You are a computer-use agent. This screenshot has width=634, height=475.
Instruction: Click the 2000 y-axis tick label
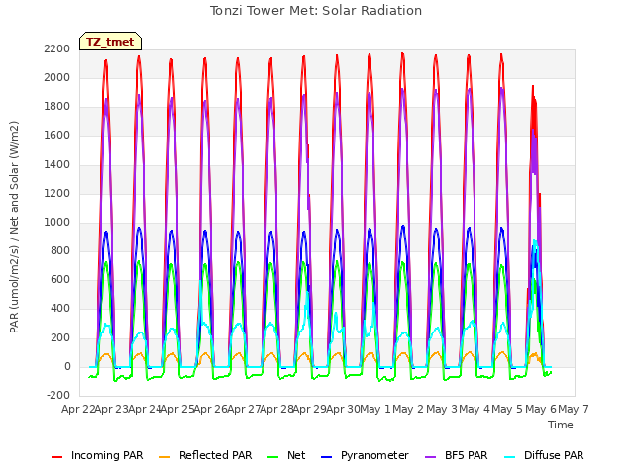coord(57,77)
